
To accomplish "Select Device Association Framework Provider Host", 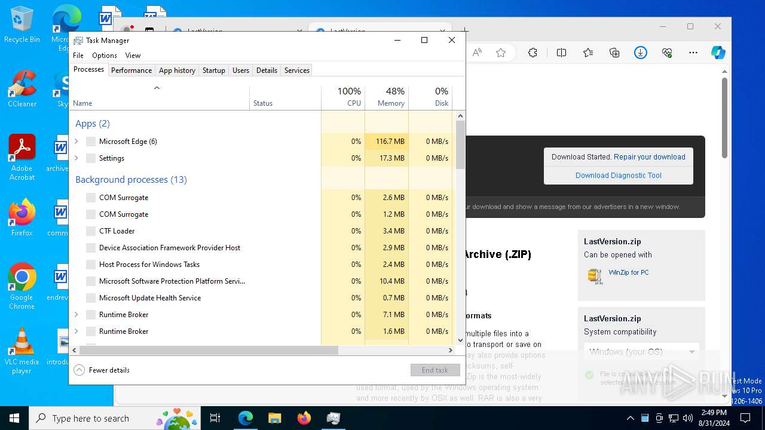I will [x=262, y=248].
